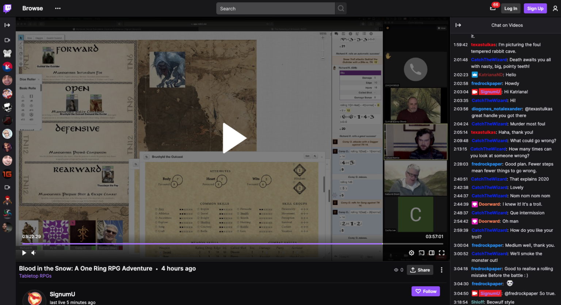Go to the Browse tab
Image resolution: width=561 pixels, height=305 pixels.
tap(33, 8)
